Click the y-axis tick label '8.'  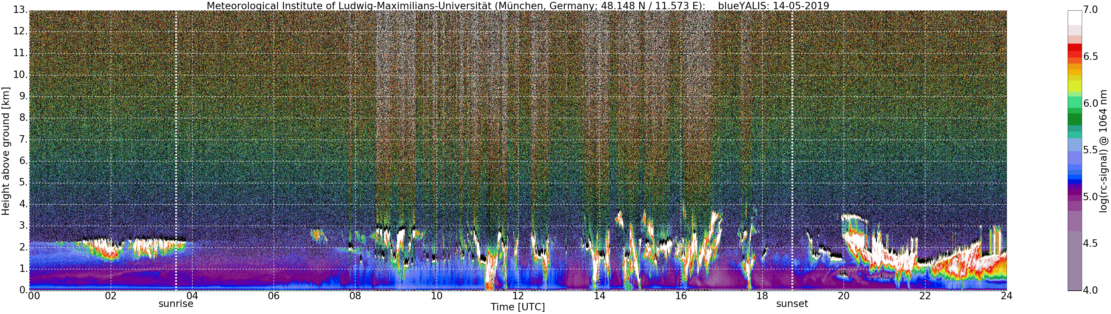coord(23,118)
